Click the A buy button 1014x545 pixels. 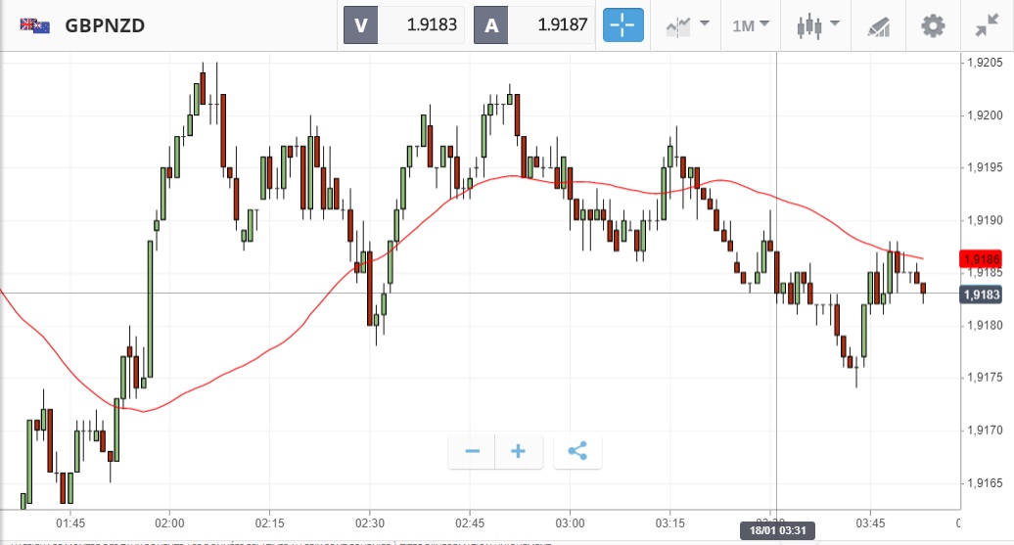pos(490,25)
